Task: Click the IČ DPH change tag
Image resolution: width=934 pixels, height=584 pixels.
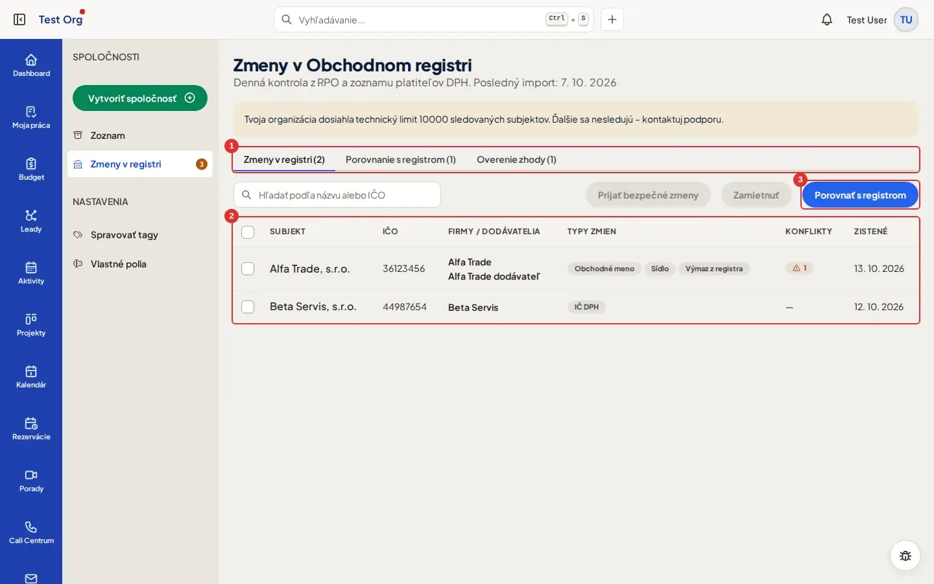Action: (586, 307)
